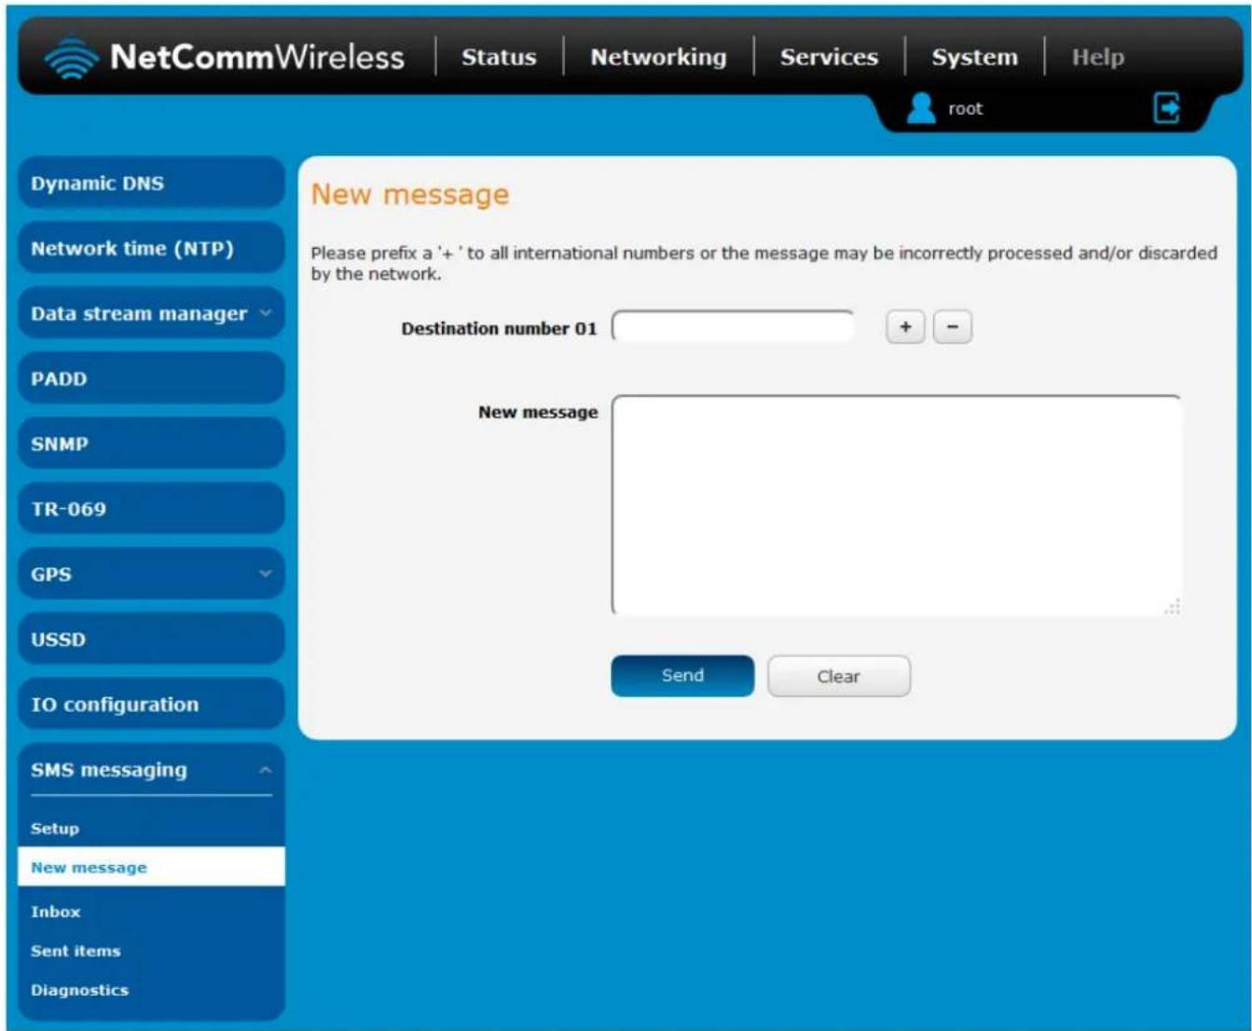Open SMS Diagnostics
The height and width of the screenshot is (1031, 1252).
click(79, 990)
